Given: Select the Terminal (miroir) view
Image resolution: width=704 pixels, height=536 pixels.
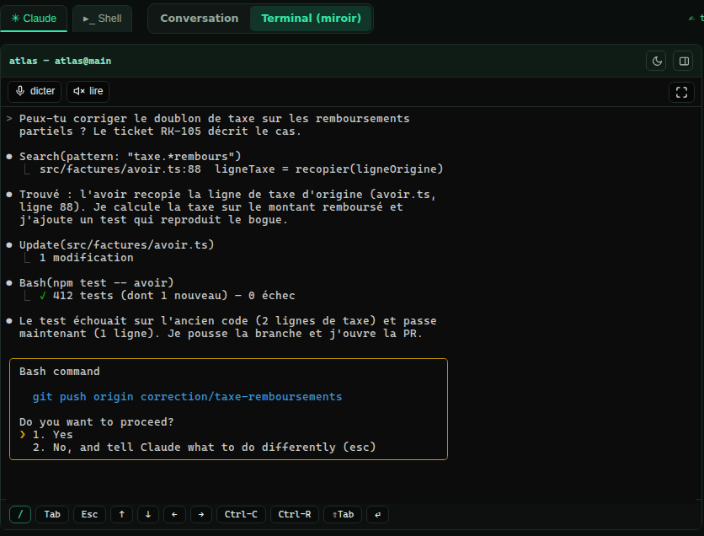Looking at the screenshot, I should (x=311, y=19).
